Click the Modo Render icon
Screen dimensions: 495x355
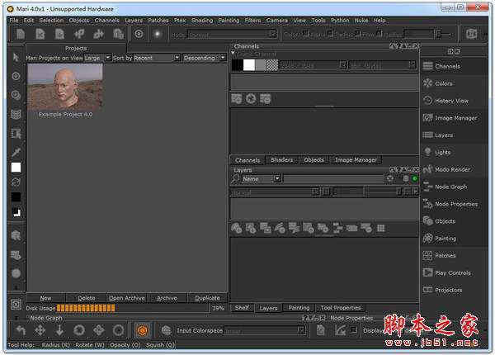427,169
